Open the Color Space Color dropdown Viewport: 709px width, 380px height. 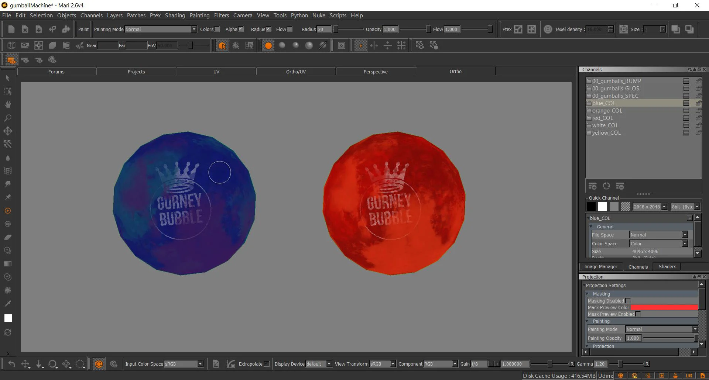(x=659, y=243)
